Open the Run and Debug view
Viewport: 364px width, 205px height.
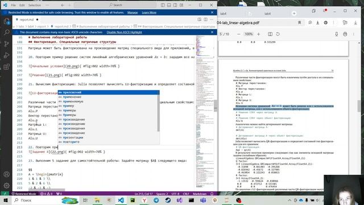[x=6, y=55]
